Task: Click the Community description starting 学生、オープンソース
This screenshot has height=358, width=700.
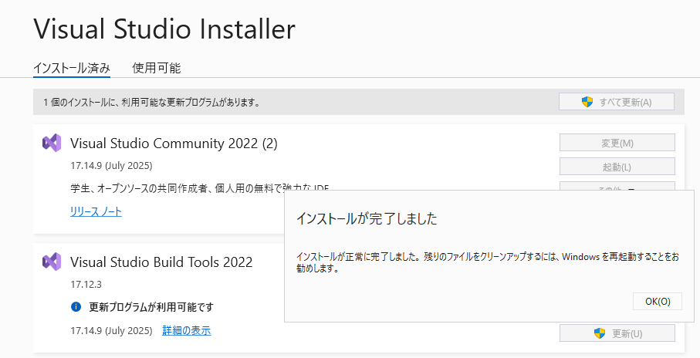Action: tap(199, 188)
